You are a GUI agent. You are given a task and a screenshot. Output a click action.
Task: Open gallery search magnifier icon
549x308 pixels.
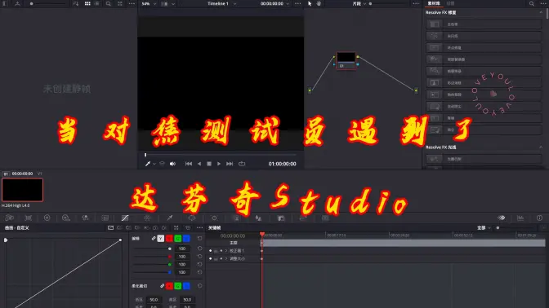pyautogui.click(x=108, y=3)
